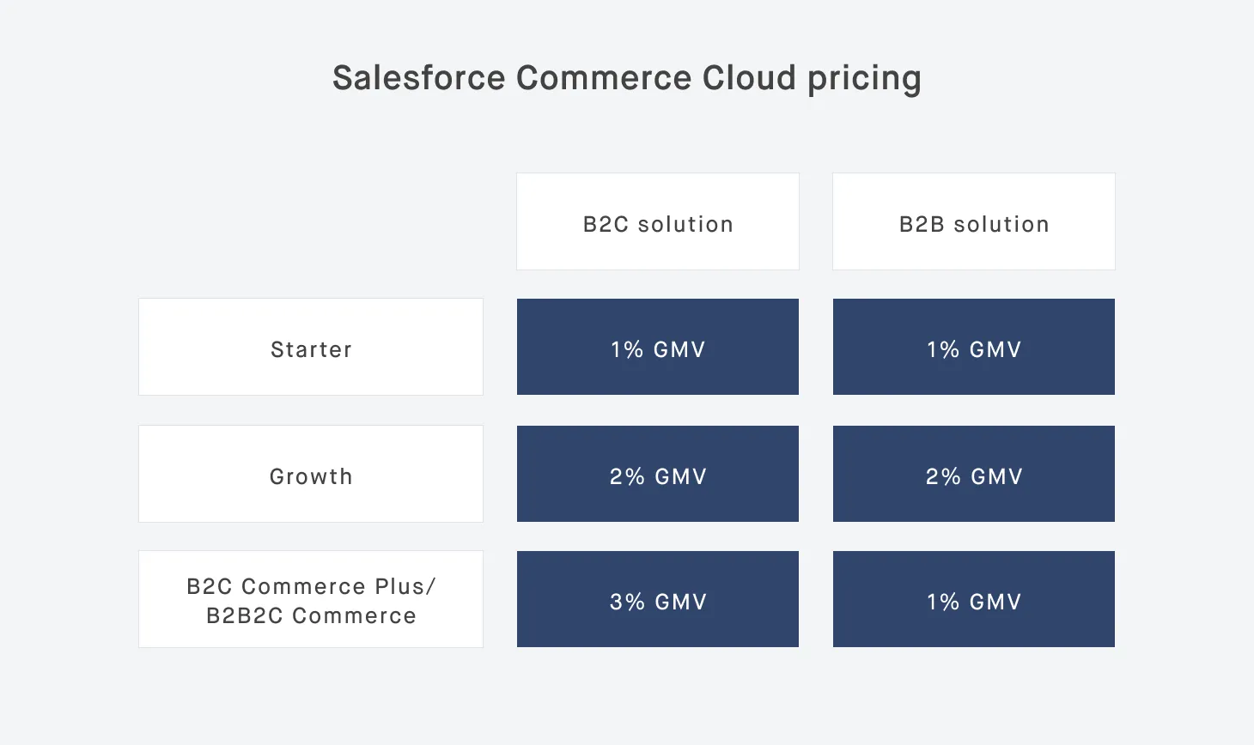The height and width of the screenshot is (745, 1254).
Task: Click '2%' in Growth B2B solution cell
Action: coord(943,476)
